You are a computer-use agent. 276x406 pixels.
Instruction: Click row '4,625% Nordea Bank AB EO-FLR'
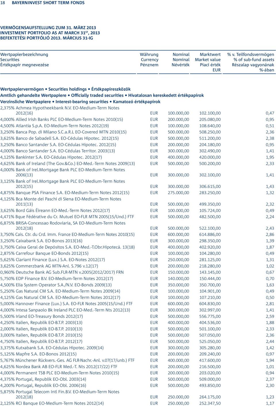[x=137, y=367]
